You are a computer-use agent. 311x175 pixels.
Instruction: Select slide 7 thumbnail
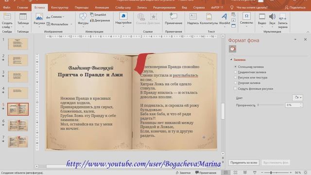[18, 141]
